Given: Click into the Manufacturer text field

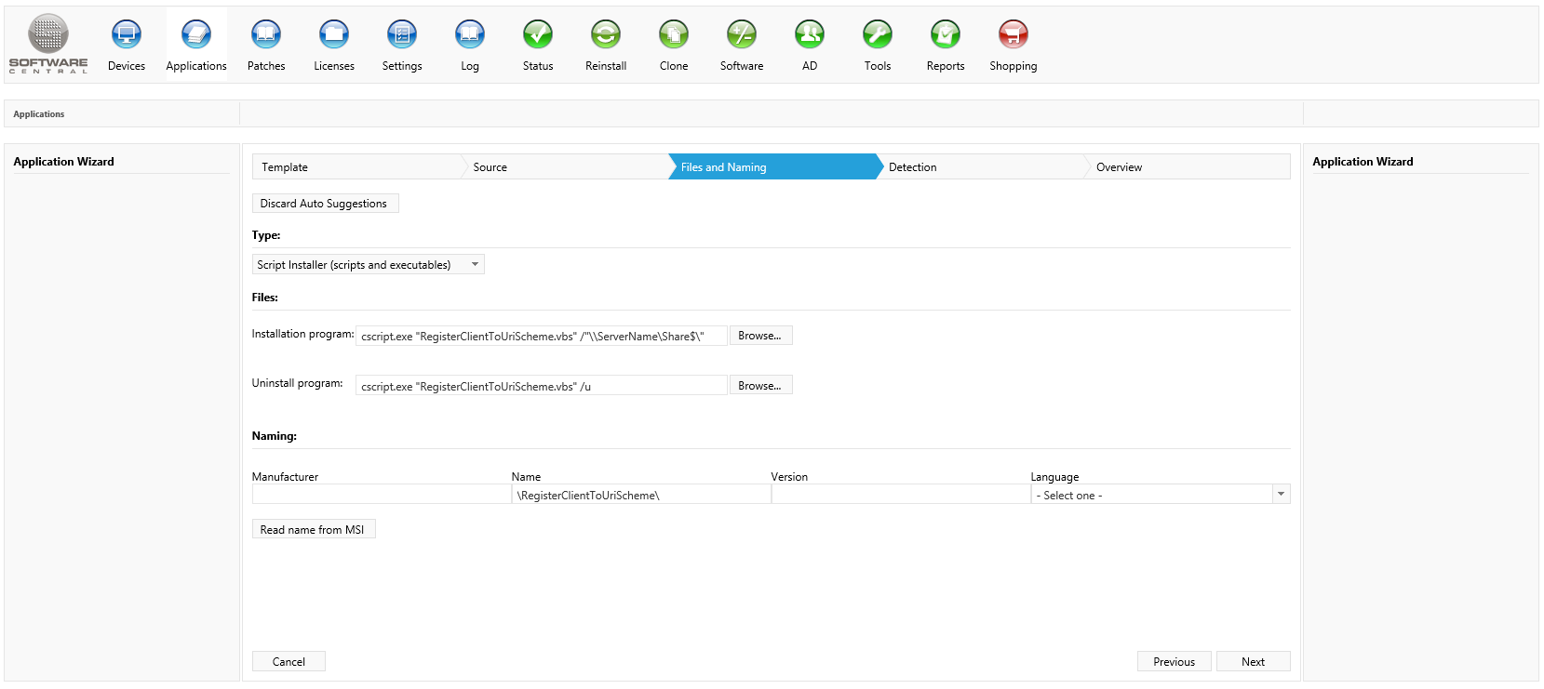Looking at the screenshot, I should click(381, 495).
